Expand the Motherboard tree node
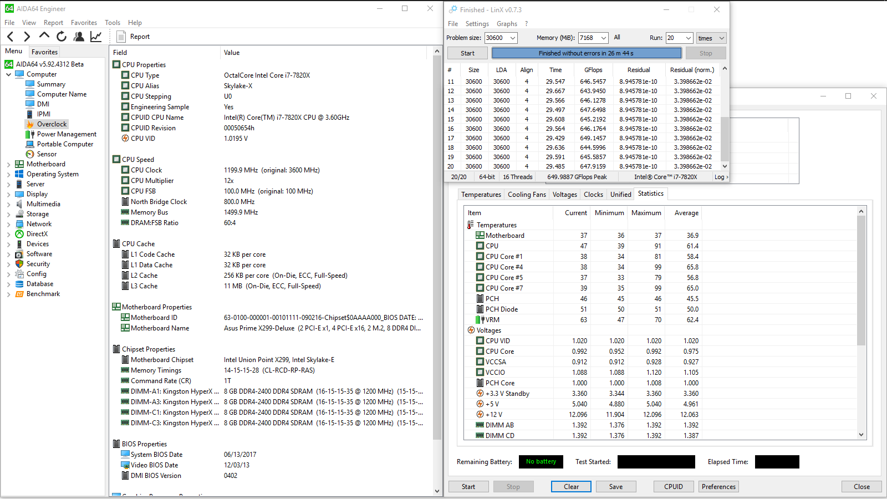The height and width of the screenshot is (499, 887). [x=8, y=164]
